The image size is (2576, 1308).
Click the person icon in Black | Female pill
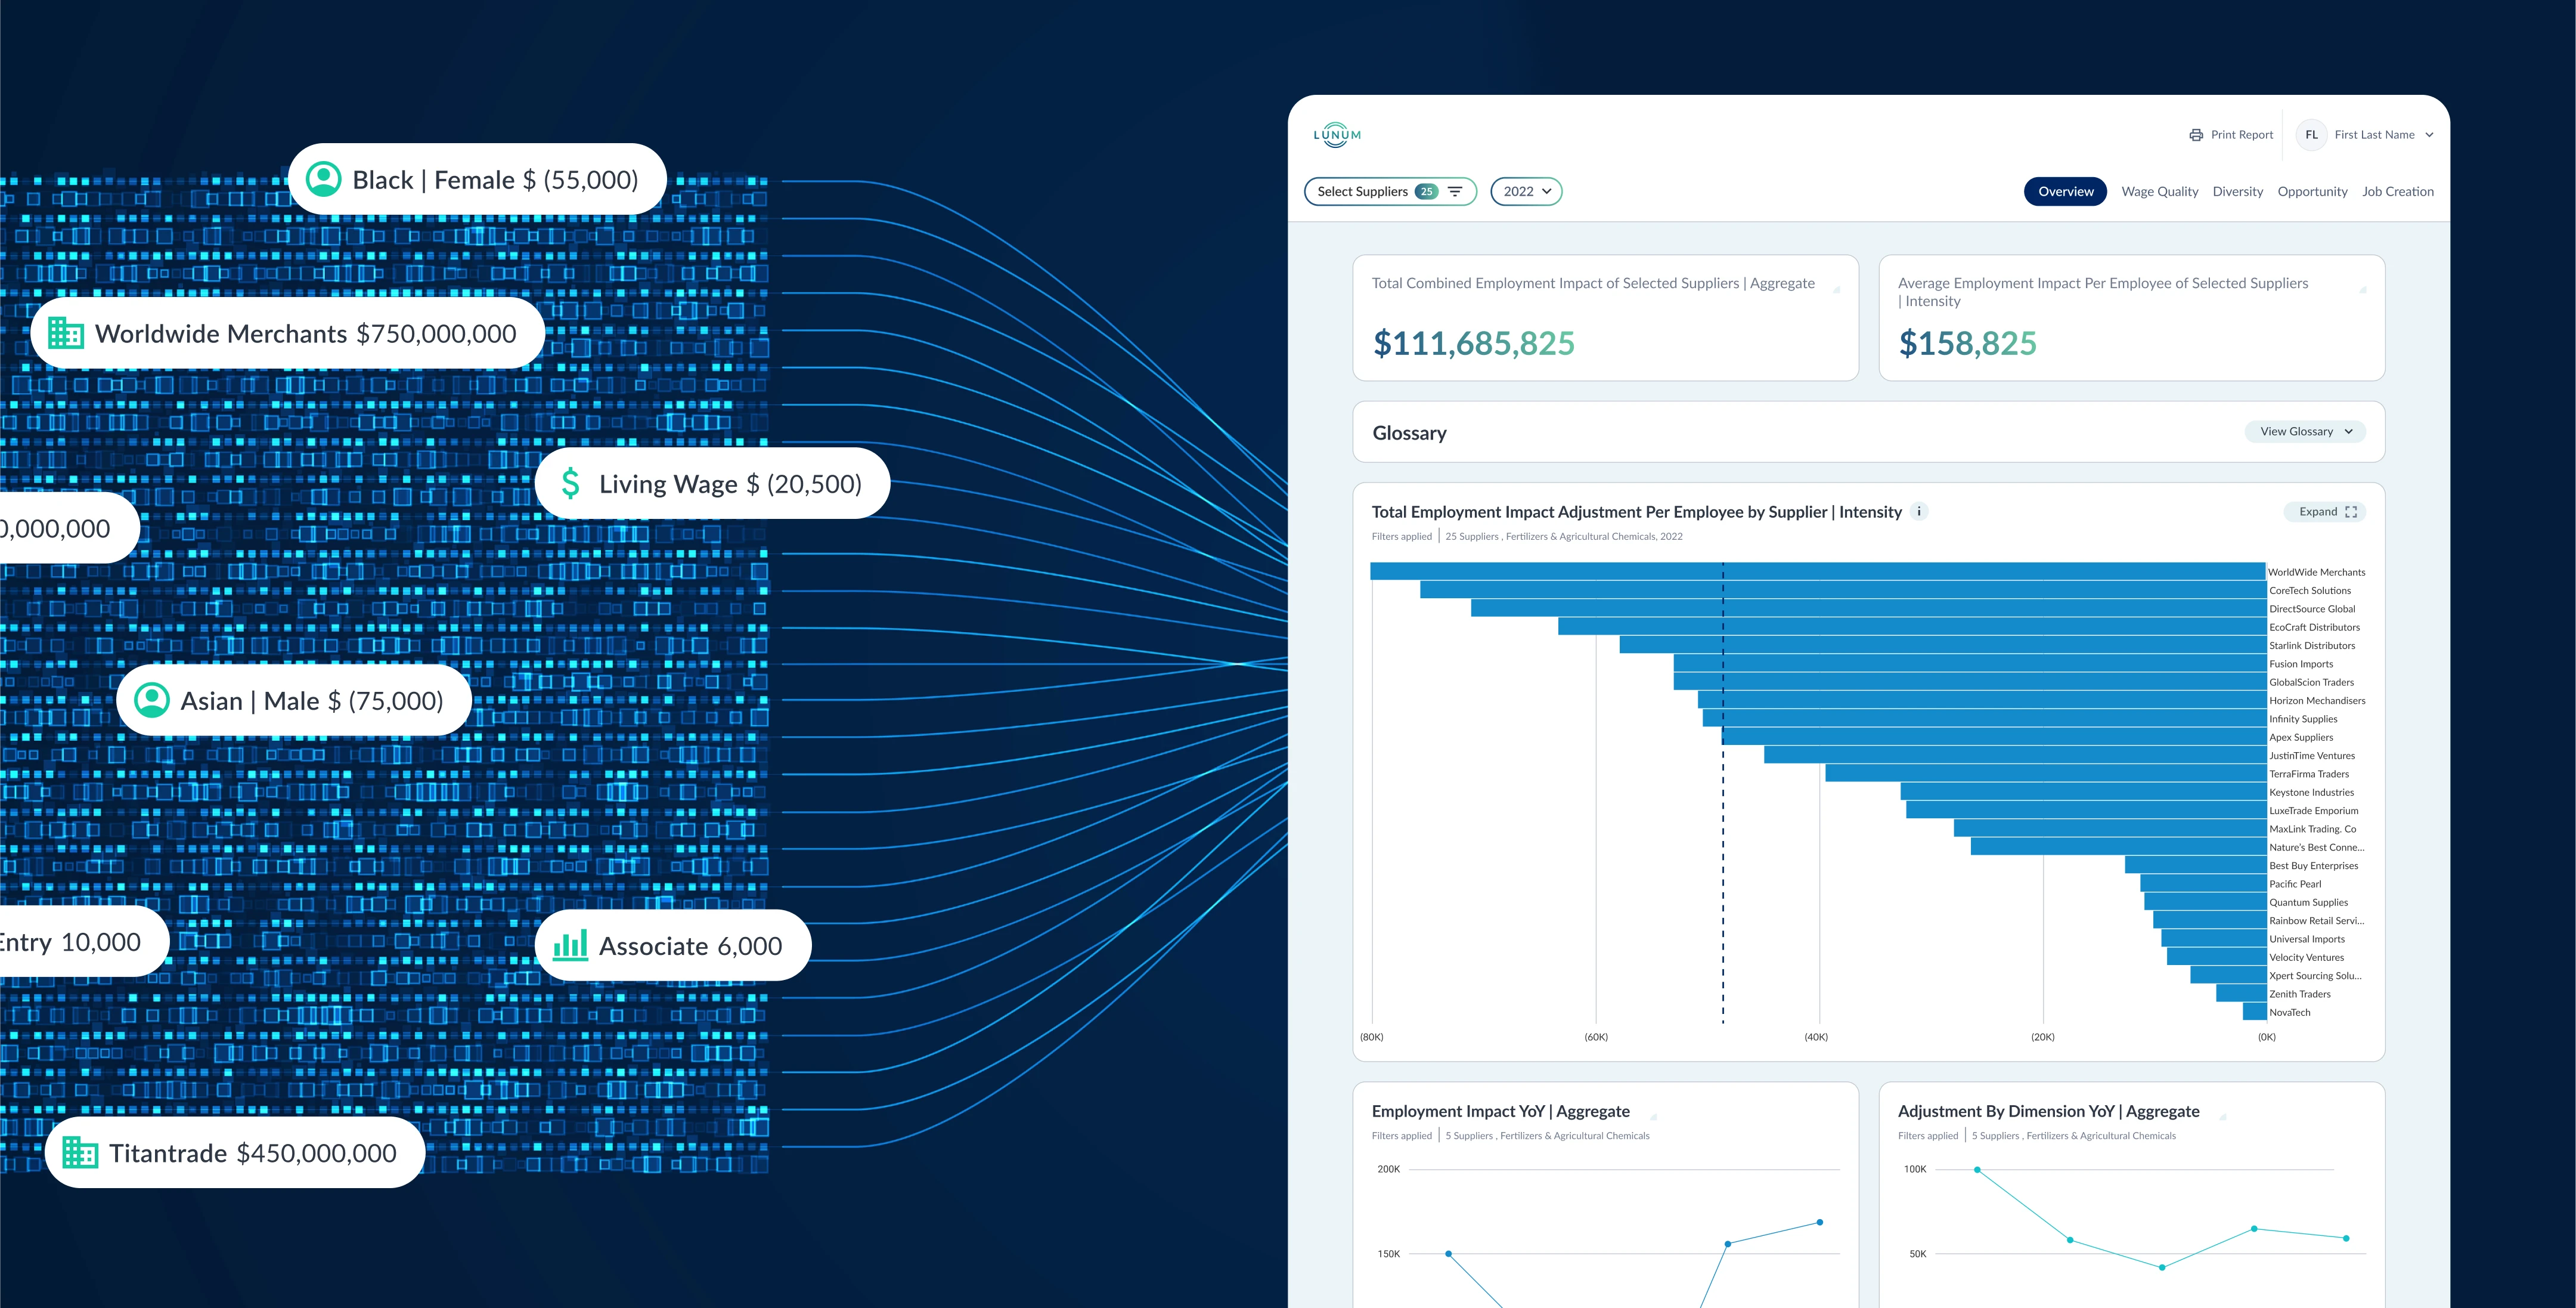(x=323, y=179)
